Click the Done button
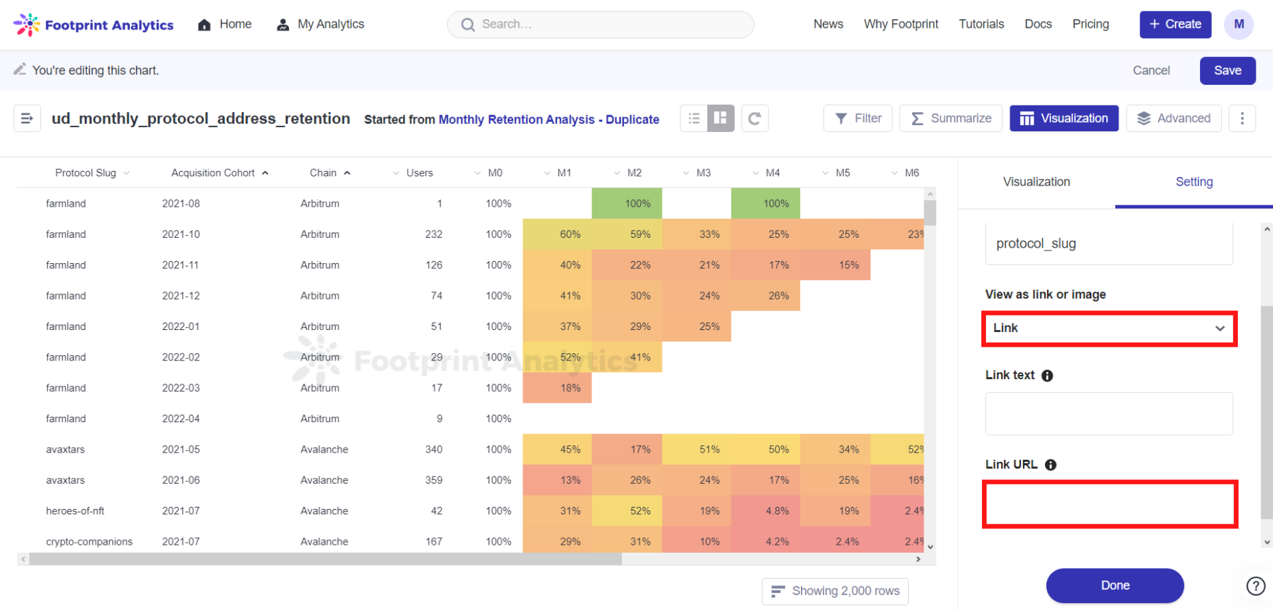The image size is (1273, 611). pyautogui.click(x=1115, y=586)
